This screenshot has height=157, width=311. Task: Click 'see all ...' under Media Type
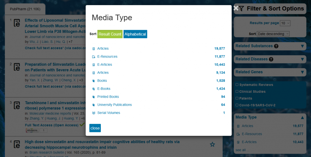242,150
